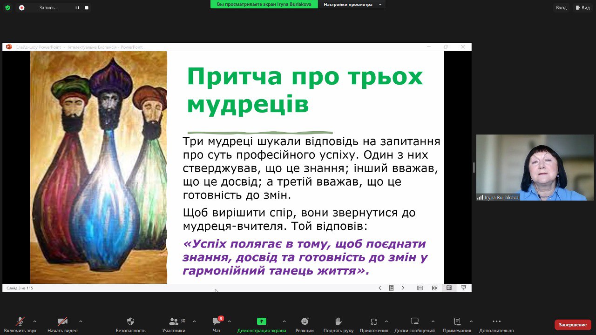This screenshot has height=335, width=596.
Task: Click the slide title 'Притча про трьох мудреців'
Action: pos(305,91)
